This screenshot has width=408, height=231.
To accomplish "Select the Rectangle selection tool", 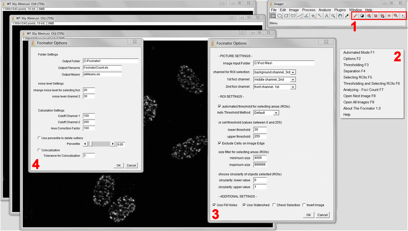I will 273,16.
